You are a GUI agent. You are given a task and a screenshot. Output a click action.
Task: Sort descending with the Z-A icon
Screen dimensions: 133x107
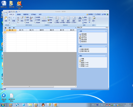point(18,20)
